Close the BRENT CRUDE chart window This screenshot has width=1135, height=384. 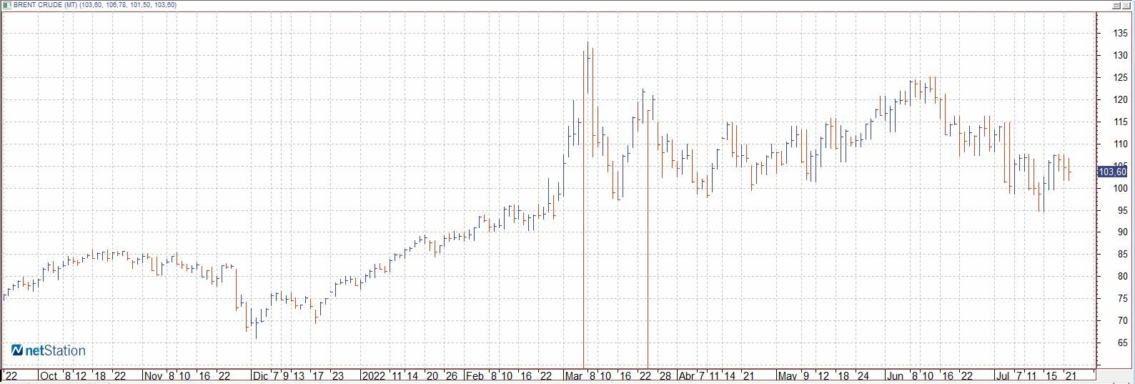pos(1127,5)
